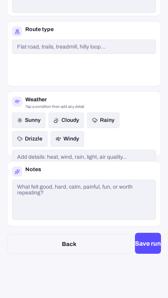Click the rain cloud icon in the Rainy chip
Image resolution: width=168 pixels, height=298 pixels.
click(x=94, y=120)
